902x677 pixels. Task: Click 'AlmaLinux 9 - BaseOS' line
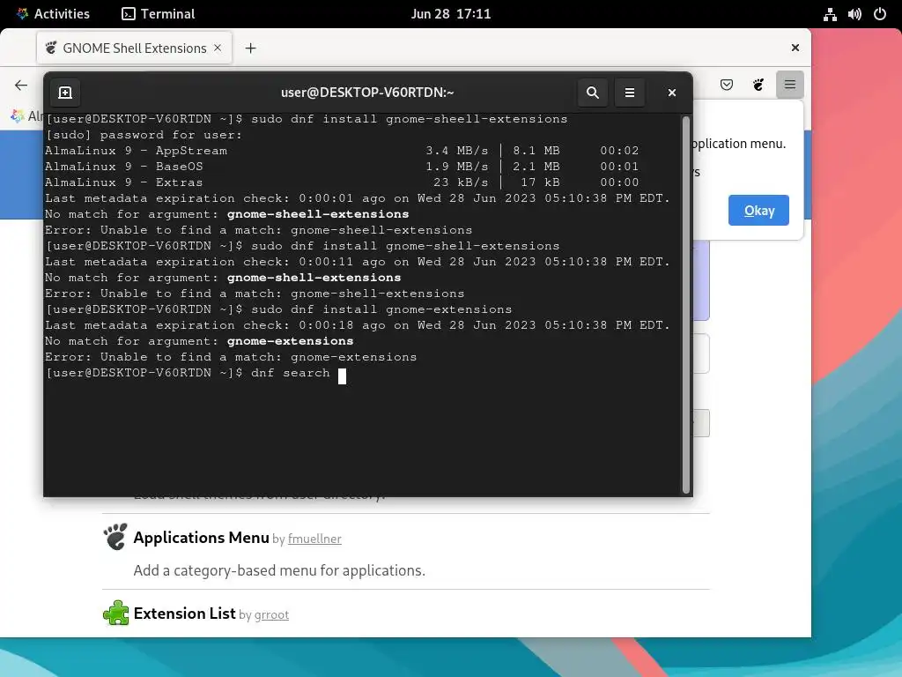(x=342, y=167)
